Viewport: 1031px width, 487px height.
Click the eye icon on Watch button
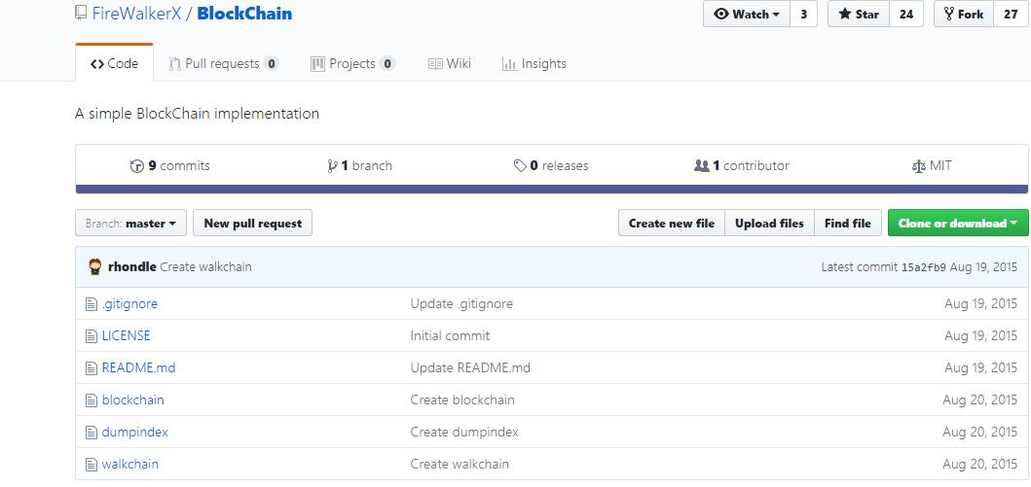click(721, 14)
